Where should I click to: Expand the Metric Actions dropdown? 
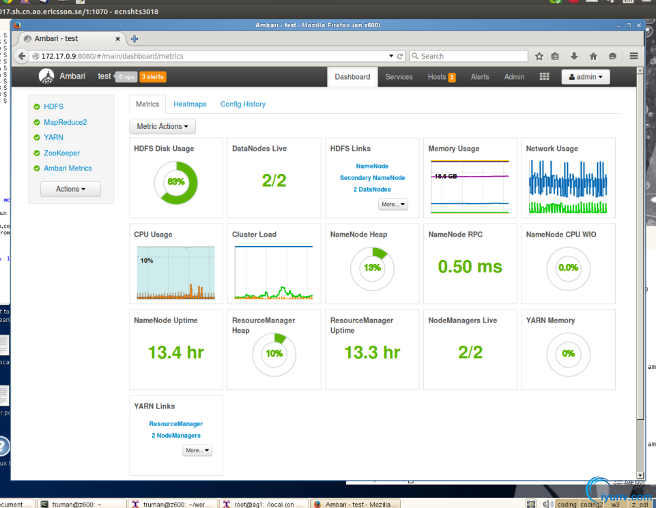tap(162, 127)
